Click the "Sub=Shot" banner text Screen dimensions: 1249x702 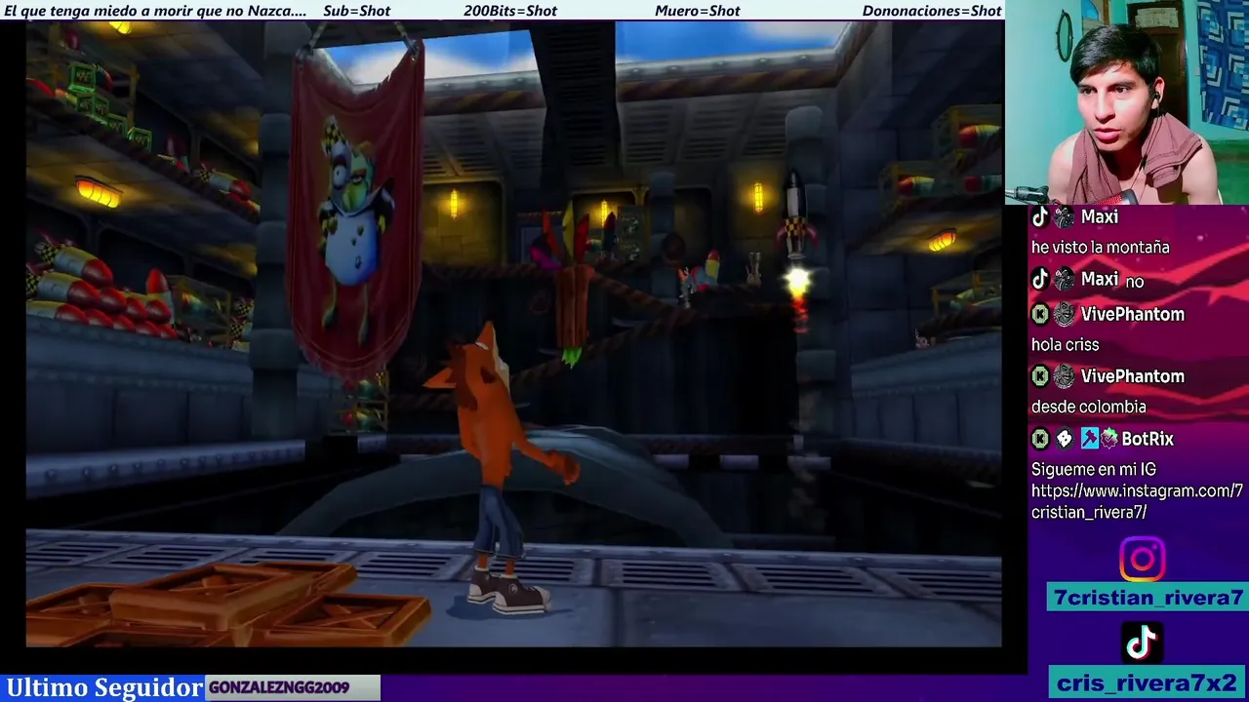tap(356, 11)
